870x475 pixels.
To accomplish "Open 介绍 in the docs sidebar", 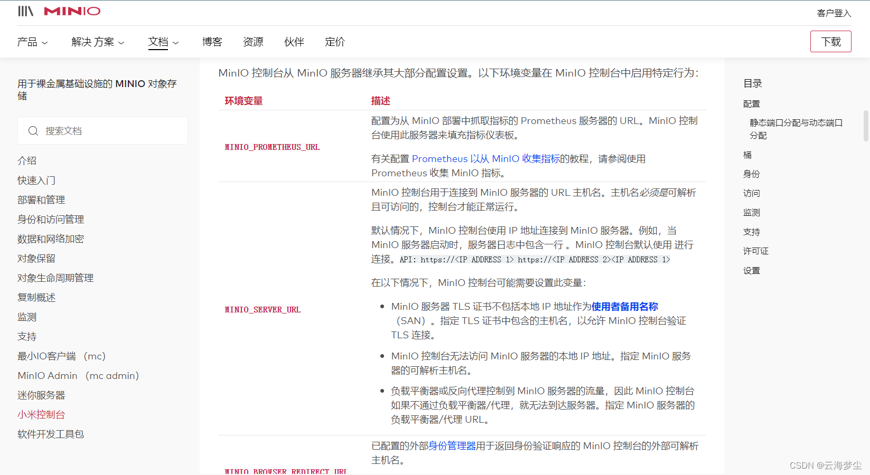I will coord(27,160).
